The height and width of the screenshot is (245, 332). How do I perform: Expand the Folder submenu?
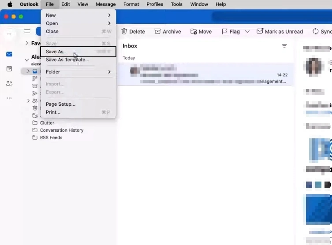click(x=78, y=72)
